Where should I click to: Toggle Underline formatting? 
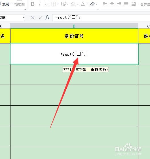tap(47, 4)
